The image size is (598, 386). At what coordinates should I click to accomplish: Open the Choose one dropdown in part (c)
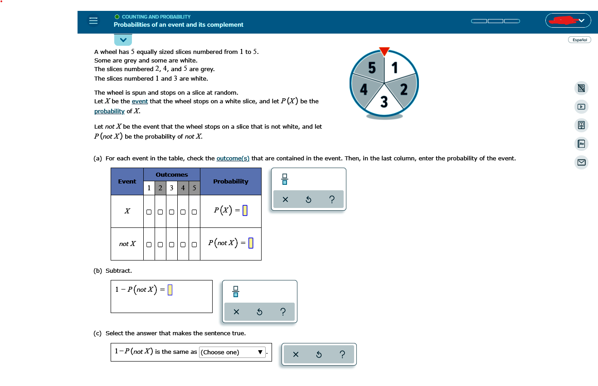[x=232, y=352]
